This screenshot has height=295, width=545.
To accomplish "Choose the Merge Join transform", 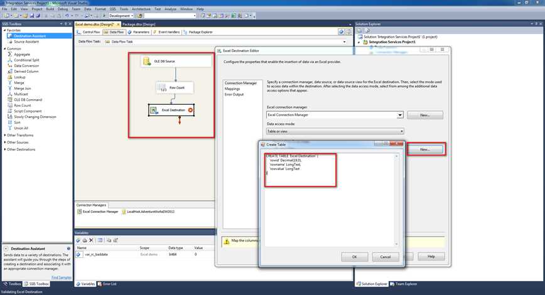I will (22, 88).
